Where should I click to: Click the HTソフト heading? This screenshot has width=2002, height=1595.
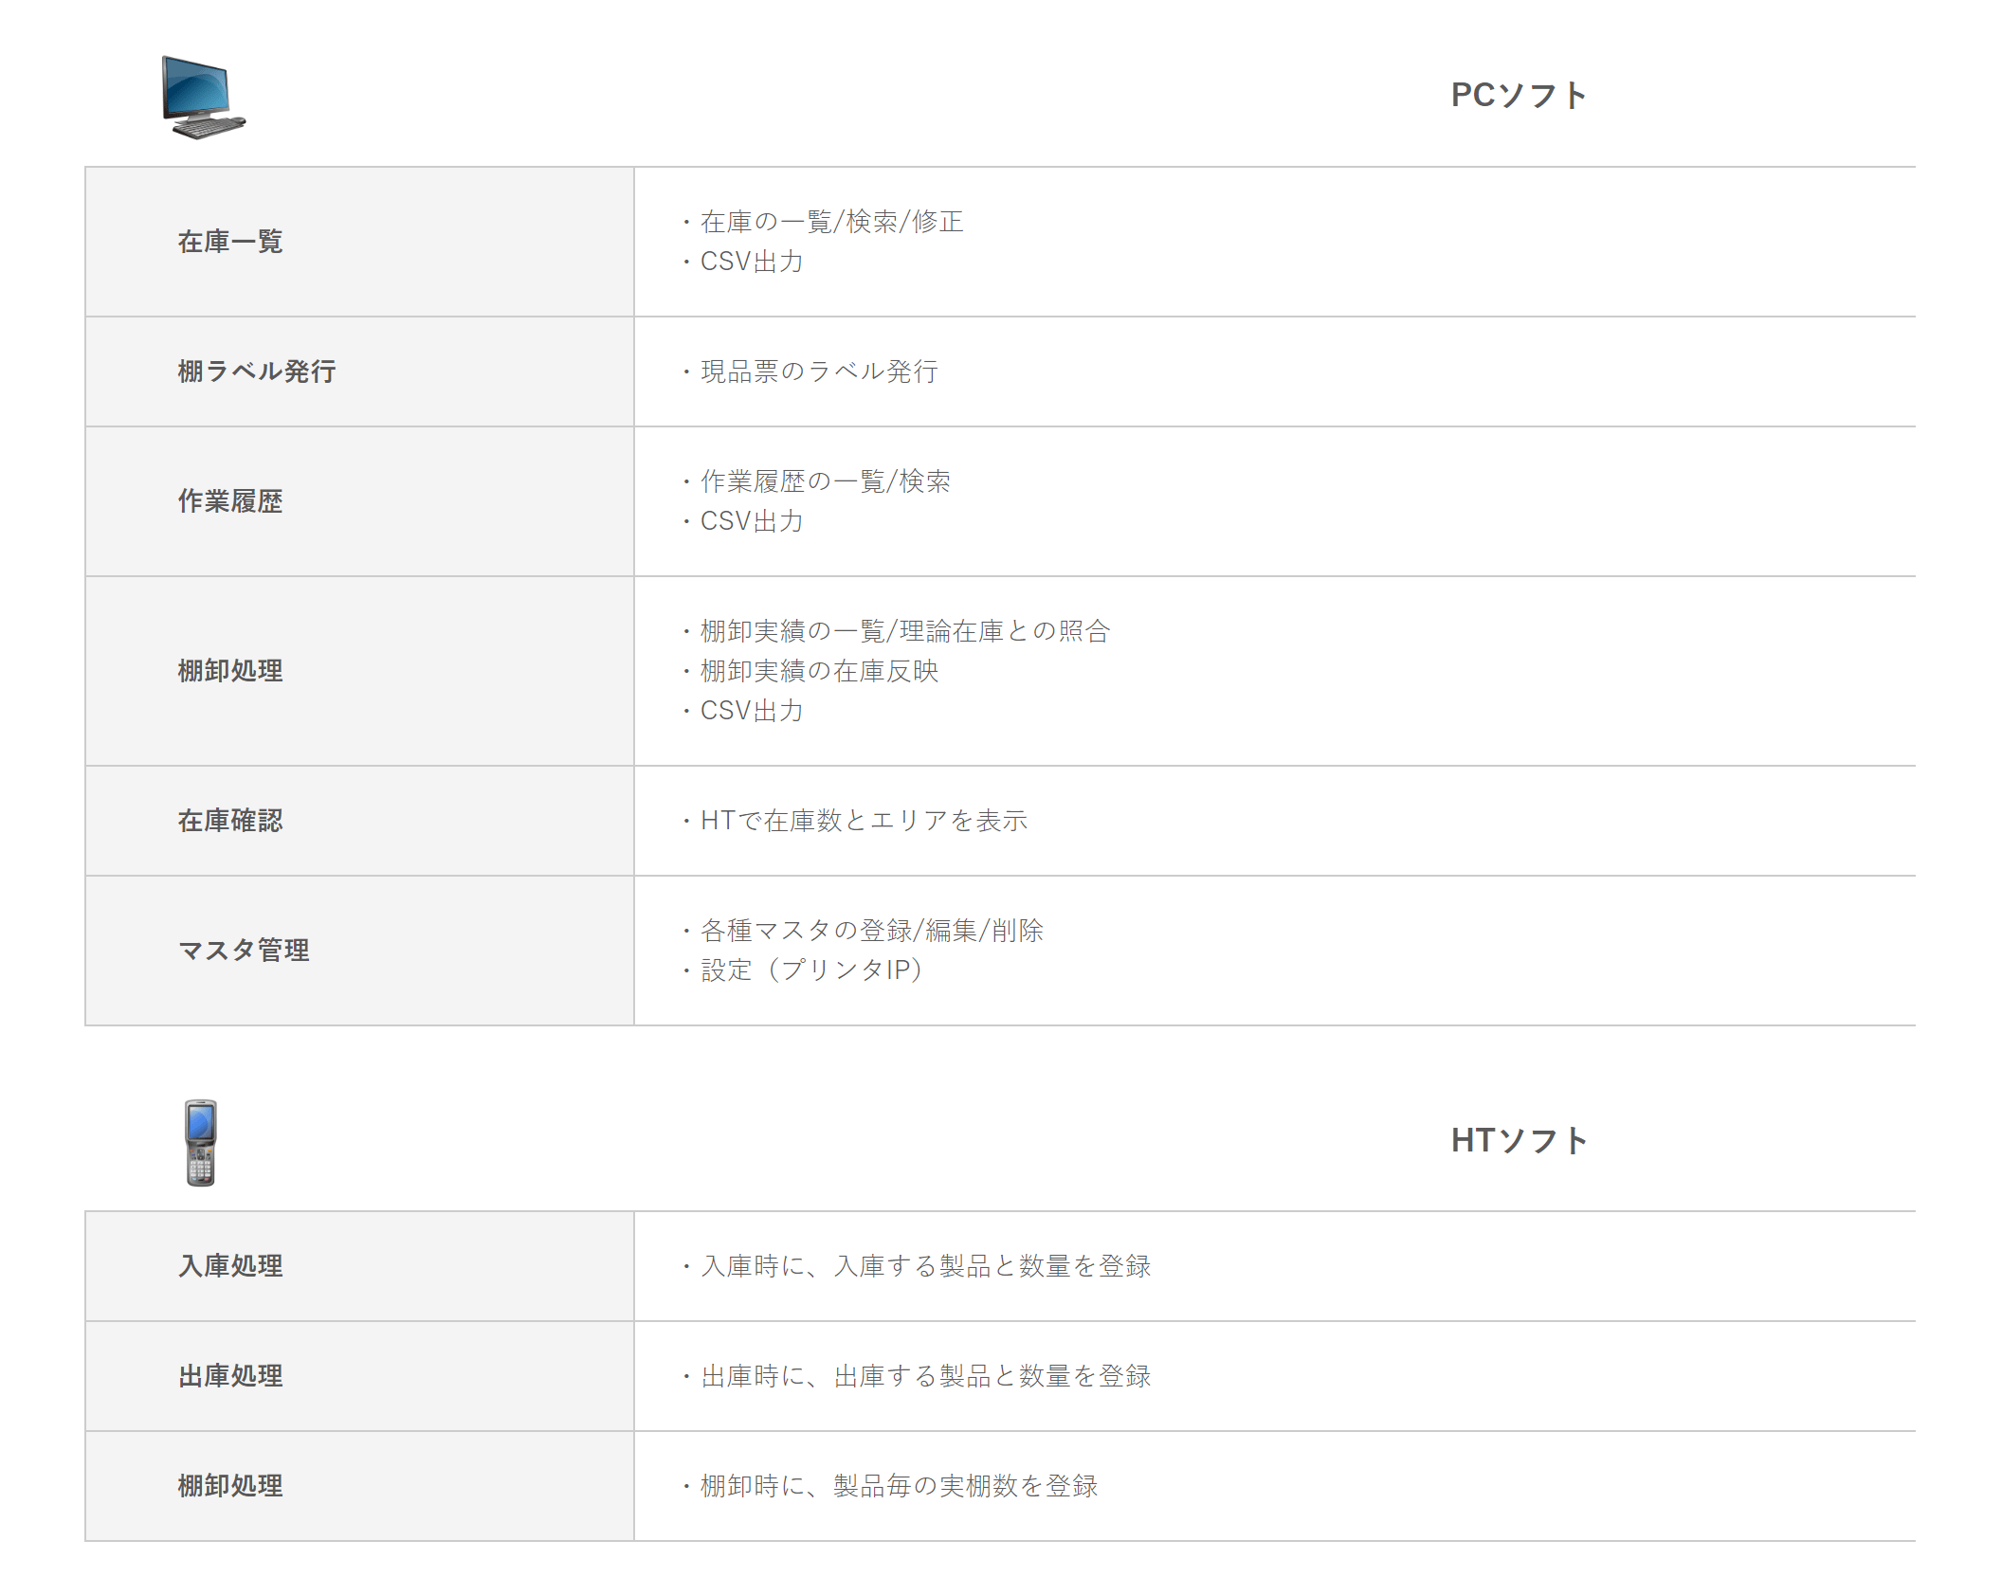(x=1519, y=1141)
